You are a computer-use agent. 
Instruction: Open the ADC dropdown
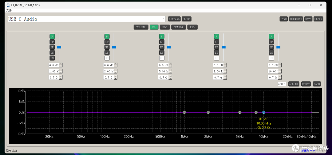coord(282,84)
